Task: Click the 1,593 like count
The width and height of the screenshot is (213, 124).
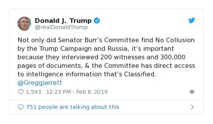Action: (33, 92)
